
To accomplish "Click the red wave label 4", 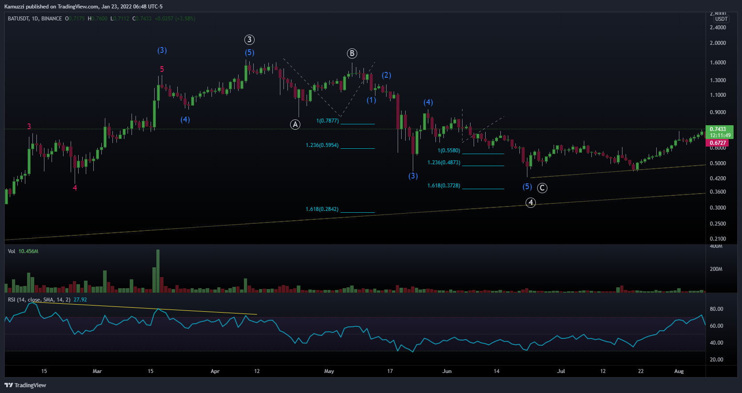I will point(75,188).
